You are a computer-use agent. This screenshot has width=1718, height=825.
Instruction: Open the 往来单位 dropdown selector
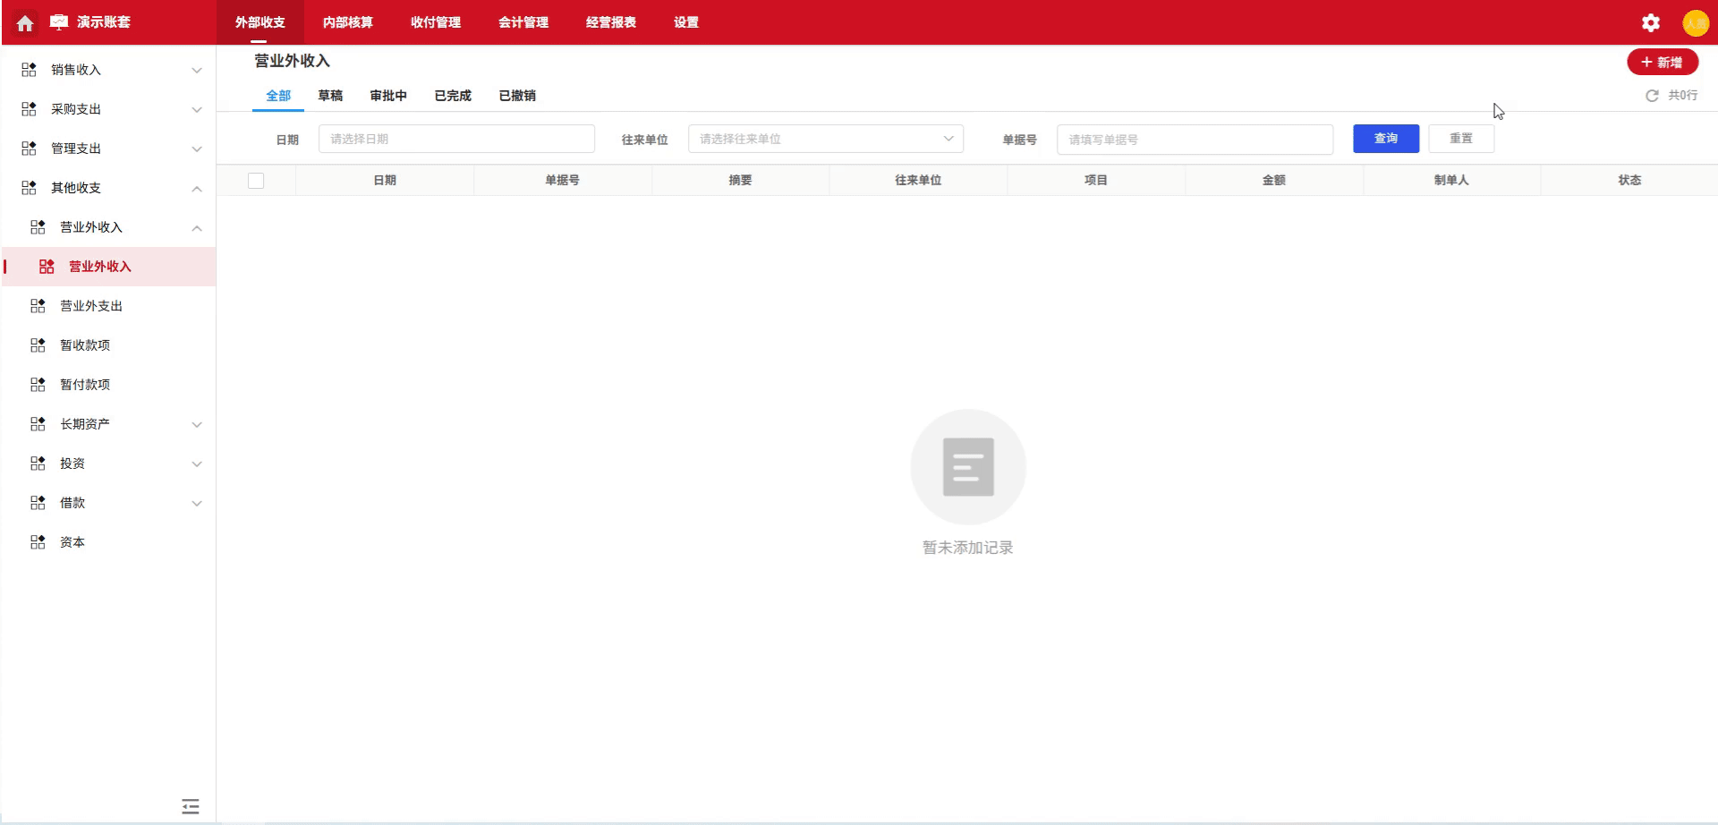tap(825, 139)
